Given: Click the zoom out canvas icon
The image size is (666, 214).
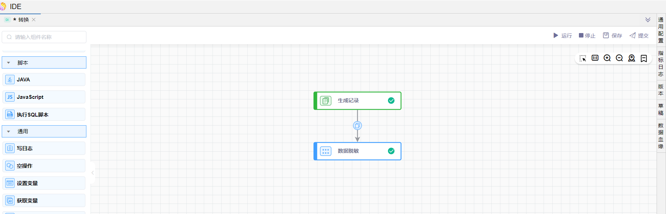Looking at the screenshot, I should point(619,58).
